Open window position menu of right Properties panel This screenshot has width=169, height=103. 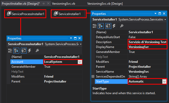[155, 14]
